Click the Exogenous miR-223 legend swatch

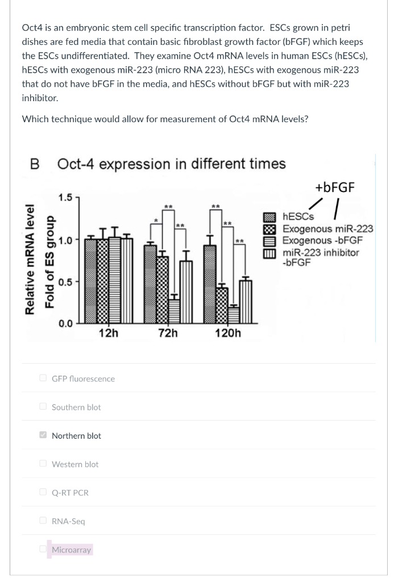(x=270, y=228)
